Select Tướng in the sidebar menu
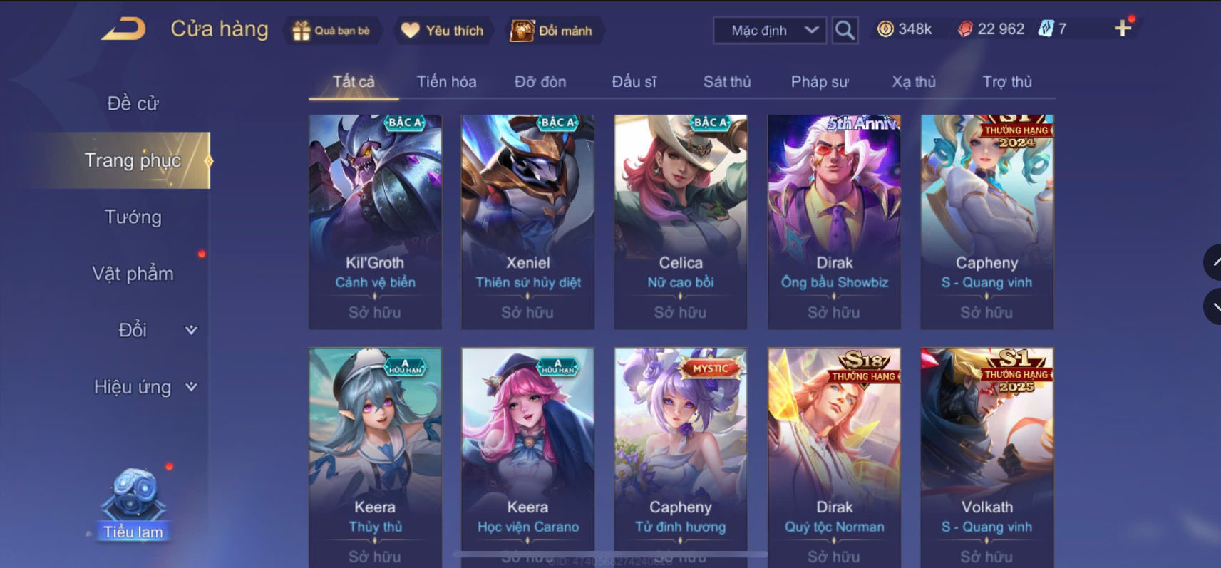Screen dimensions: 1221x568 coord(133,217)
